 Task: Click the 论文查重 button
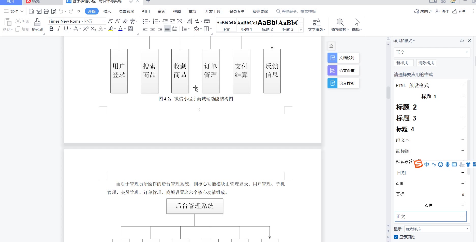[343, 70]
